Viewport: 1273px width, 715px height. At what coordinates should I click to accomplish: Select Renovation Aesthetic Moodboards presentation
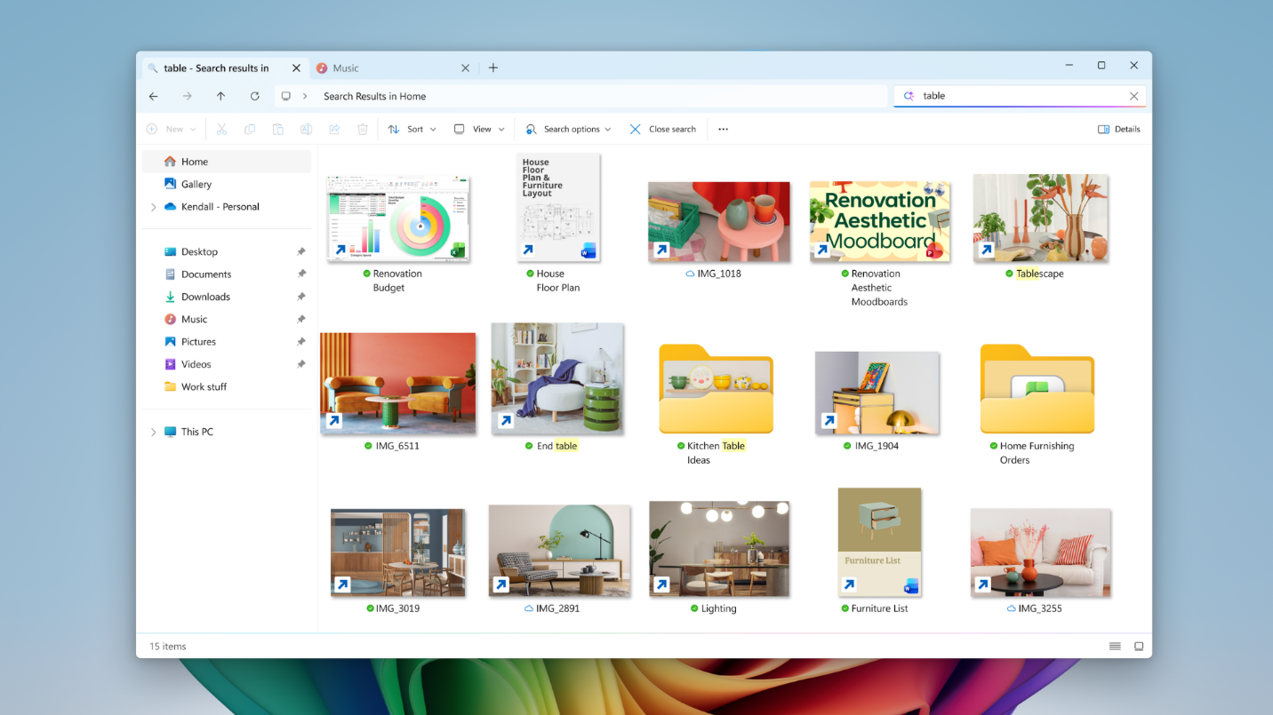click(879, 221)
